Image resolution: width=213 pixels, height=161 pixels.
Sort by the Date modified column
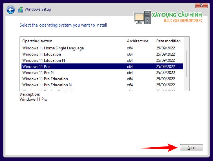169,41
